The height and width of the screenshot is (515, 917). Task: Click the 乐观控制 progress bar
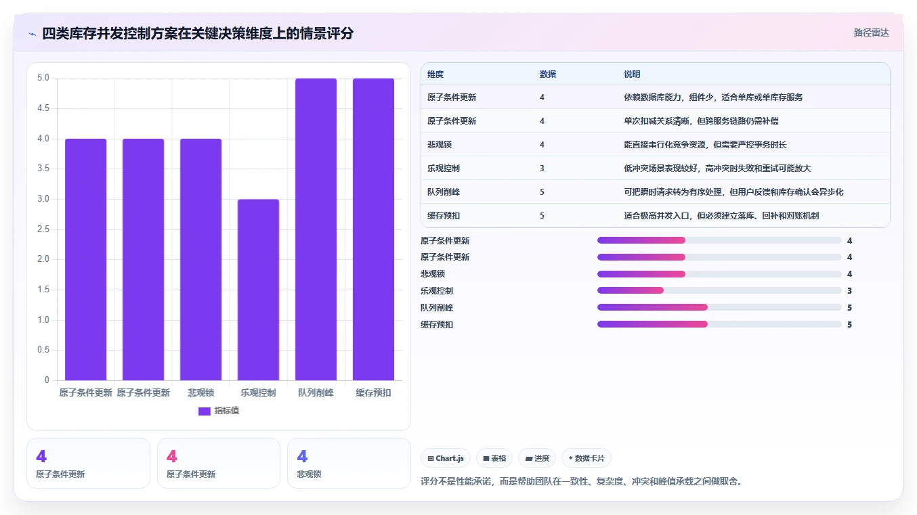tap(719, 291)
